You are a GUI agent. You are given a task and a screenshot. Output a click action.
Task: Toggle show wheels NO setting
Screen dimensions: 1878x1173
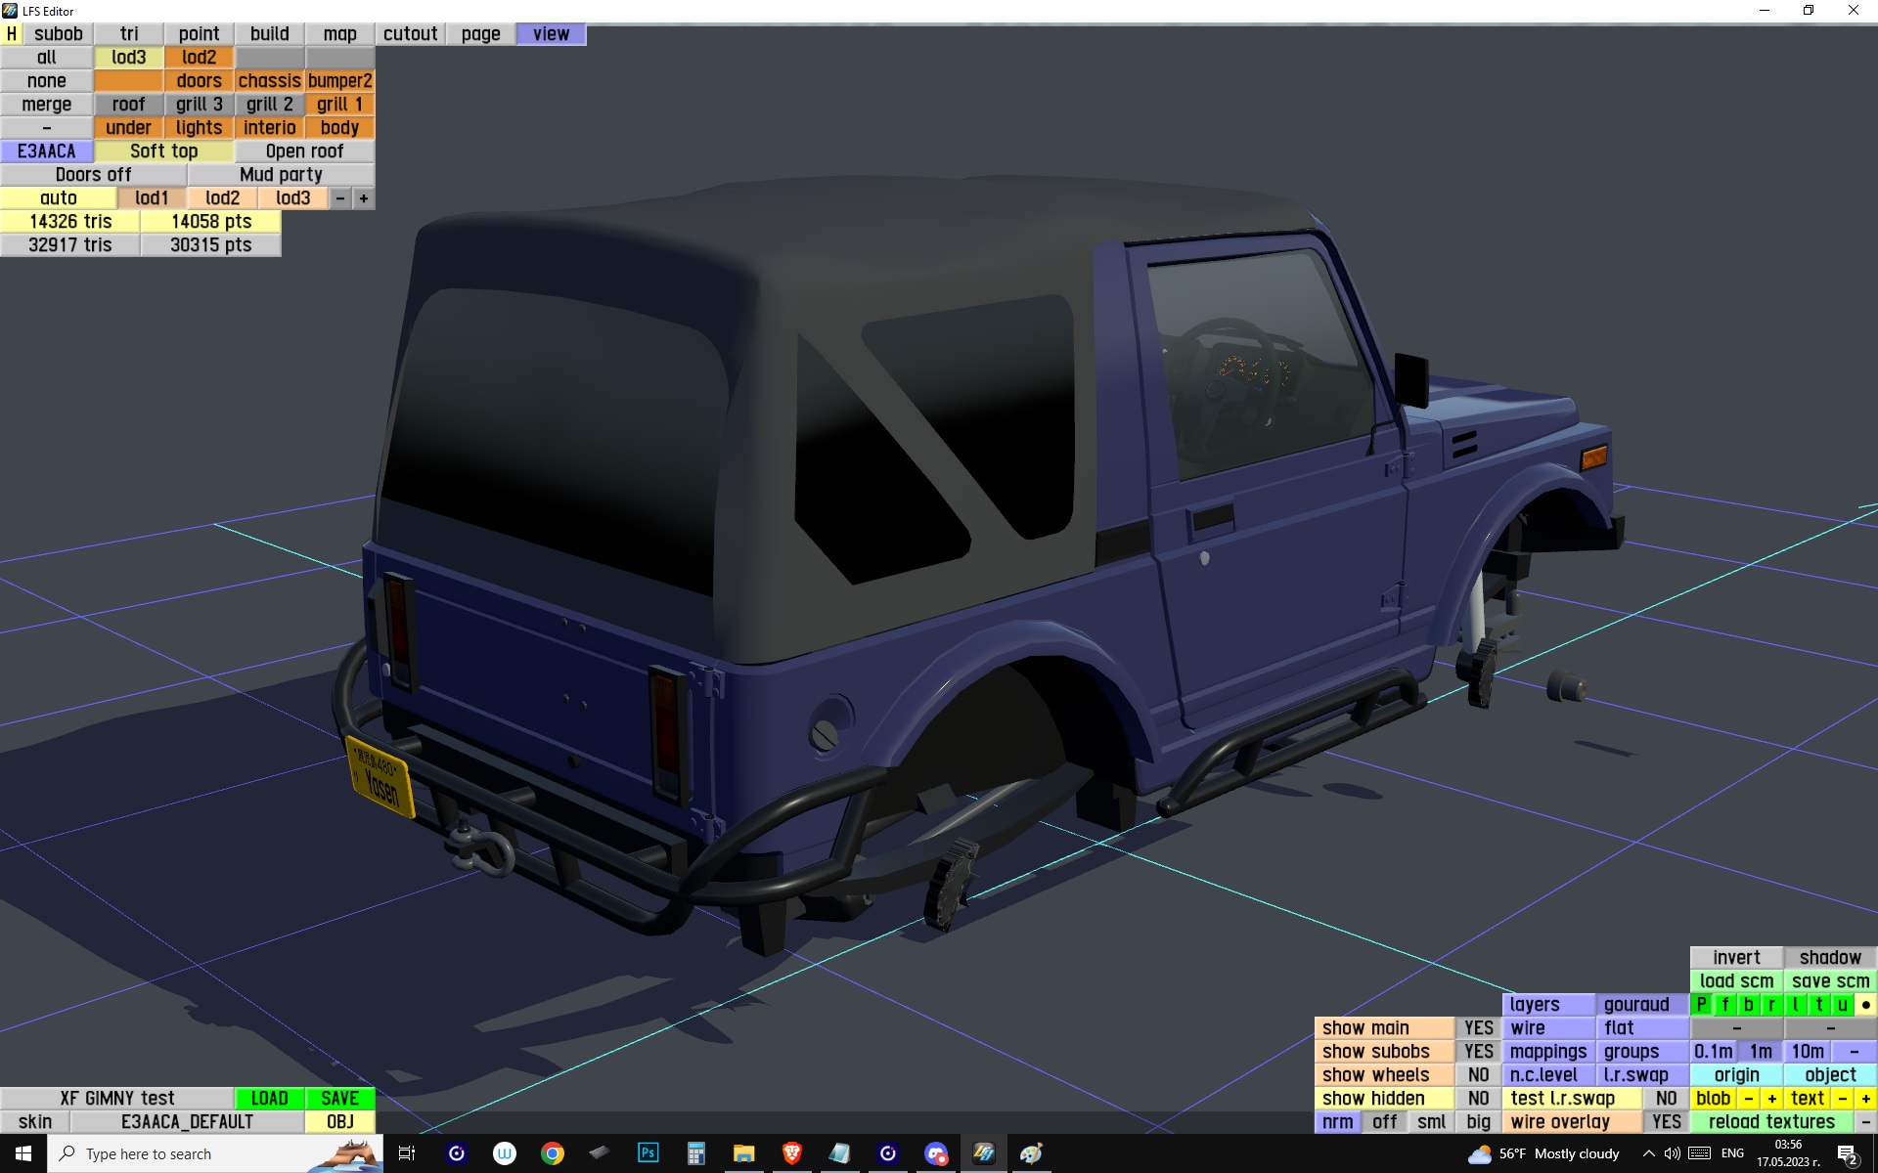[1478, 1075]
